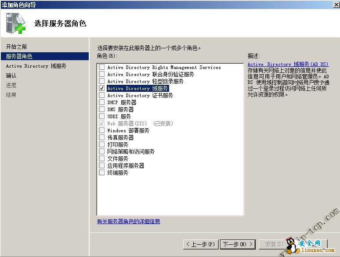Go to 开始之前 wizard step

17,47
